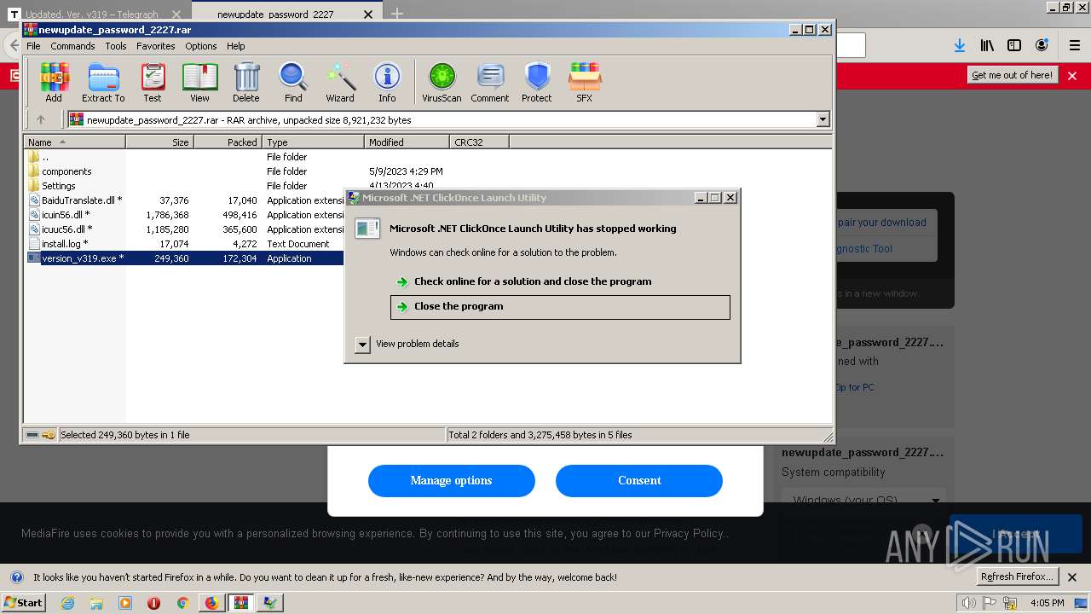Sort by Packed column header
1091x614 pixels.
(228, 142)
